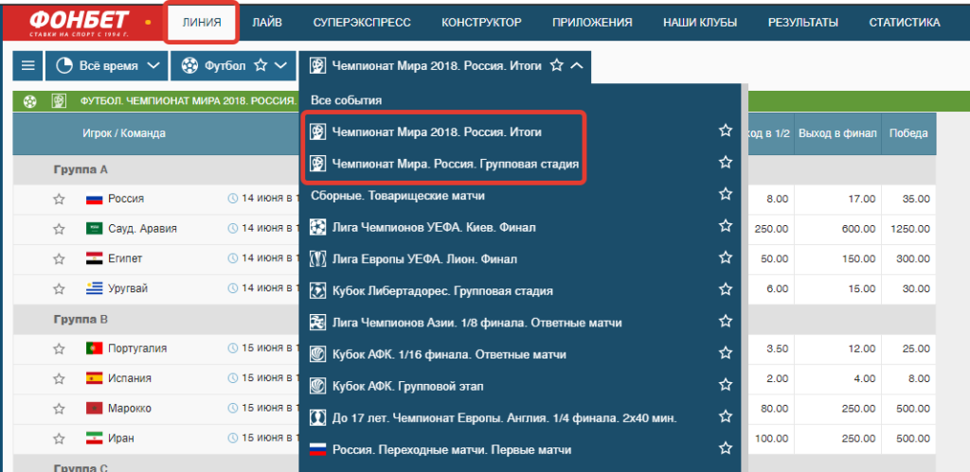Star Лига Чемпионов УЕФА Киев Финал
This screenshot has width=970, height=472.
726,226
